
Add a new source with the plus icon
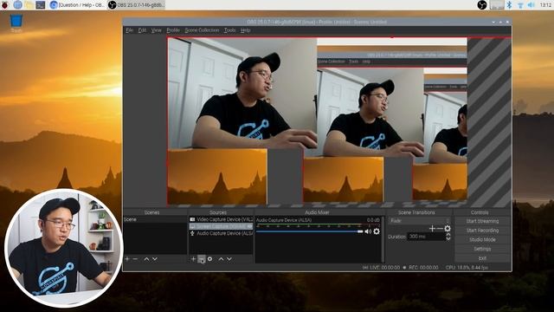[193, 259]
